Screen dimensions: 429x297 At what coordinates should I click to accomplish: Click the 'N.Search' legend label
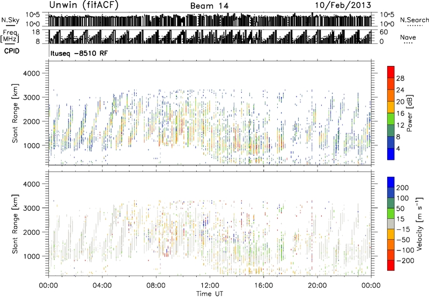pos(415,20)
